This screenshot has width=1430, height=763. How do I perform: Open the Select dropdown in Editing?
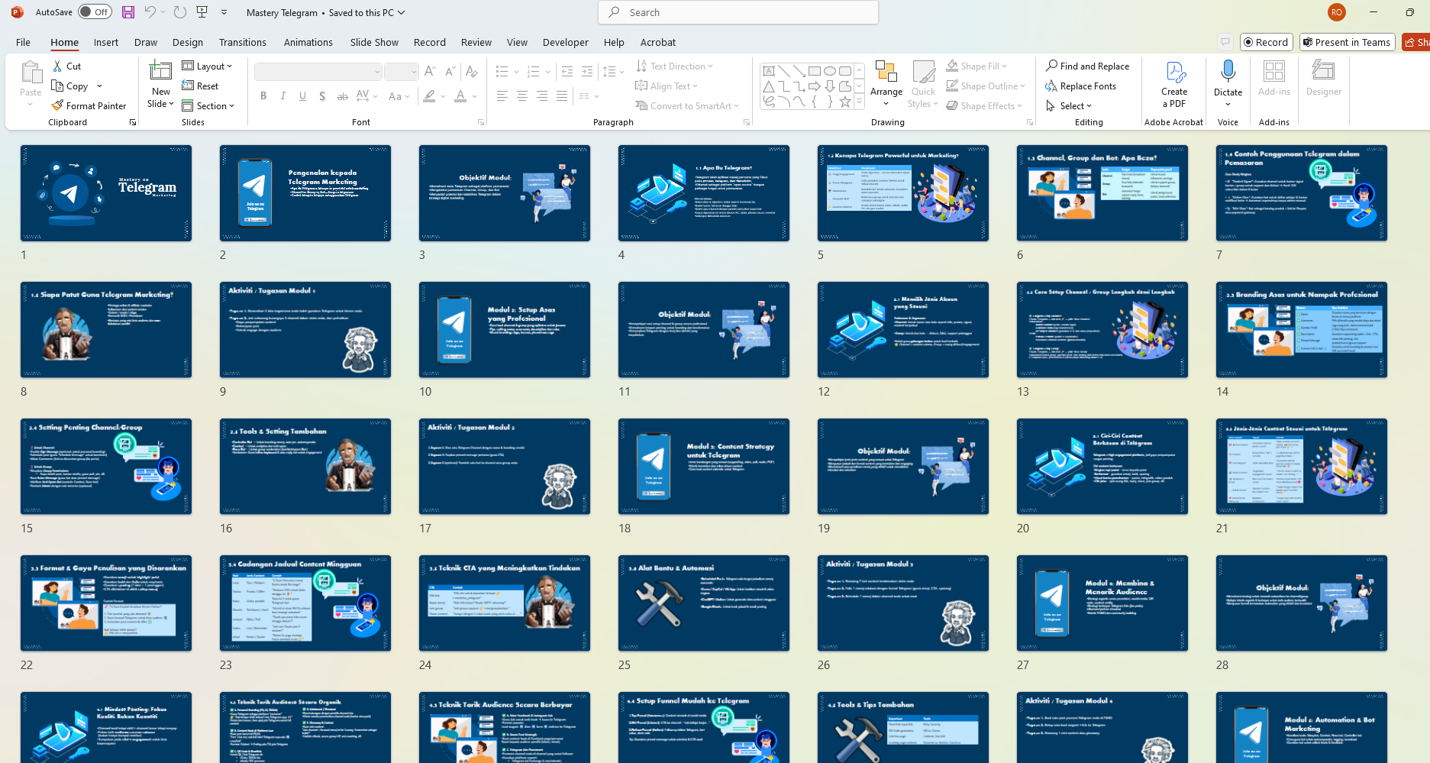point(1069,106)
